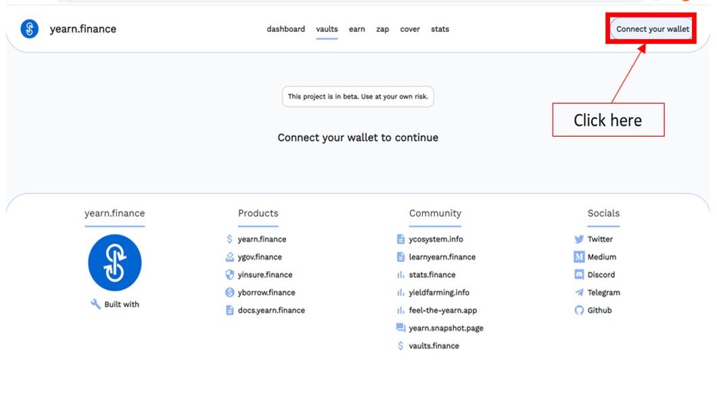Open the stats tab
The height and width of the screenshot is (420, 717).
[440, 29]
